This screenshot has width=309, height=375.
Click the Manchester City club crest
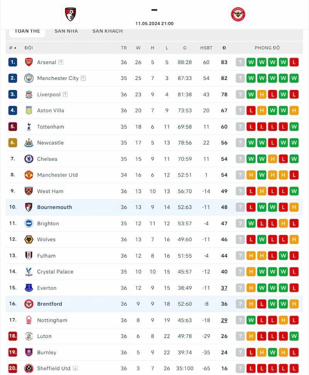pyautogui.click(x=29, y=78)
